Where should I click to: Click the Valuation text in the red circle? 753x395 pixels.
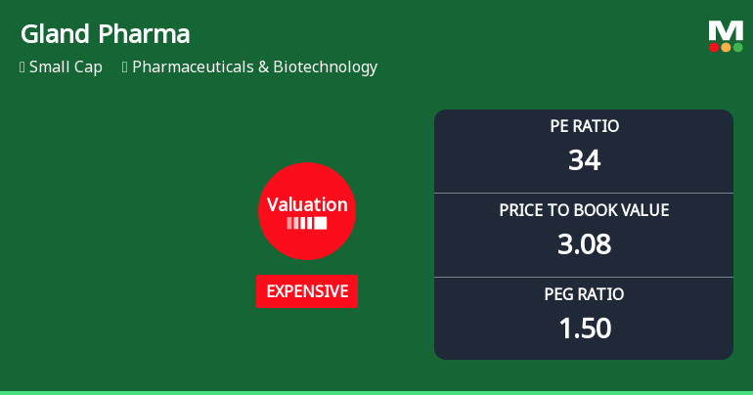click(x=307, y=204)
